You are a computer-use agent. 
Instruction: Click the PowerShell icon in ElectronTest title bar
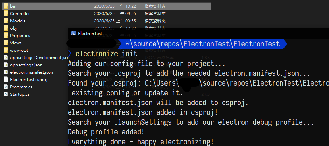[73, 33]
